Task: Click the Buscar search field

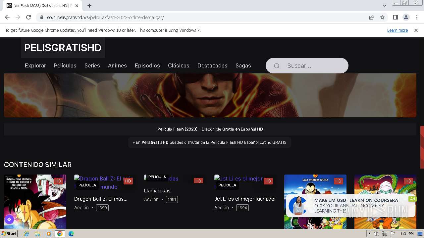Action: [x=307, y=65]
